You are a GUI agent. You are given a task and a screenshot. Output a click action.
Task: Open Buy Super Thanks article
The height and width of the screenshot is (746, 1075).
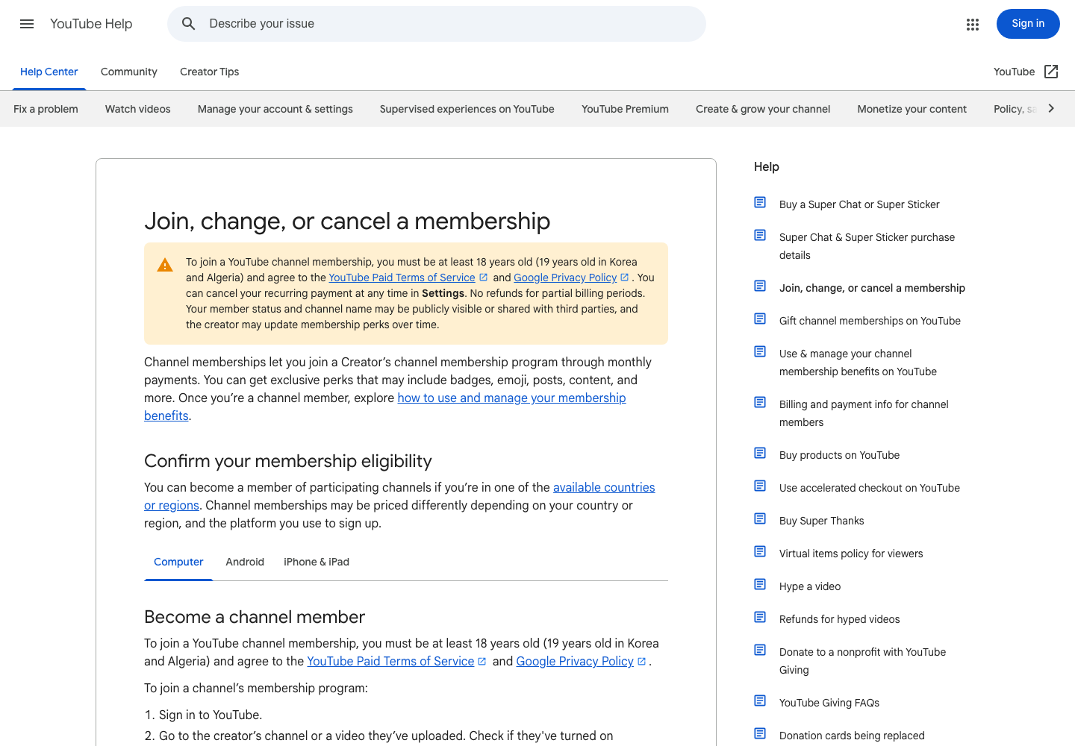click(821, 521)
